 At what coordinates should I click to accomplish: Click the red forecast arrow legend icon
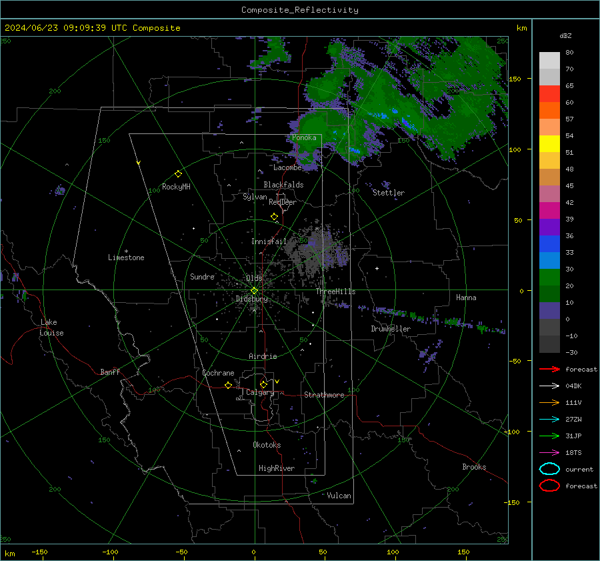[x=549, y=369]
